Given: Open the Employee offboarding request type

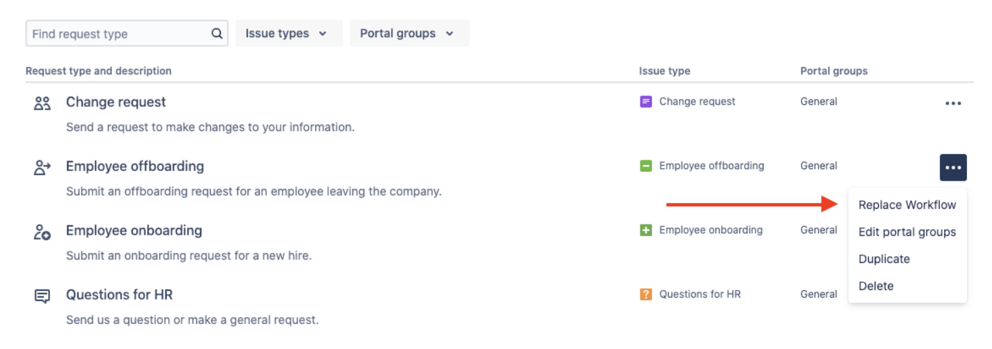Looking at the screenshot, I should tap(135, 166).
